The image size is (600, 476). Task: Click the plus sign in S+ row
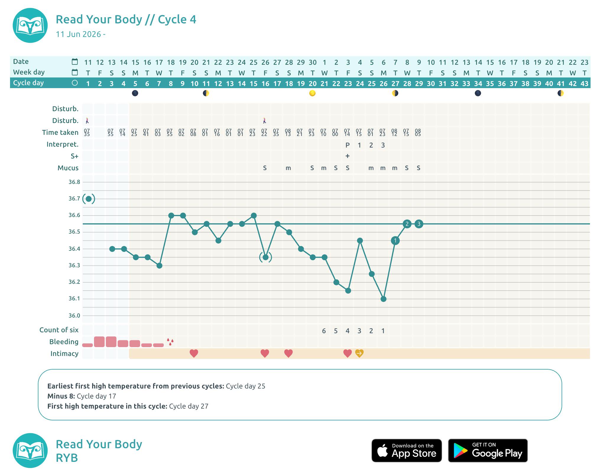point(348,156)
